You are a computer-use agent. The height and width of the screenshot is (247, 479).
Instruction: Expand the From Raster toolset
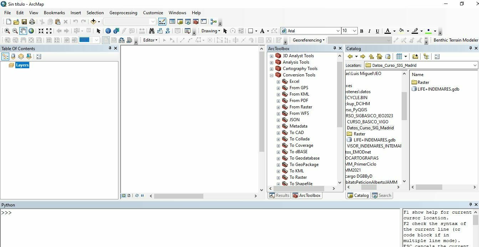pyautogui.click(x=278, y=107)
